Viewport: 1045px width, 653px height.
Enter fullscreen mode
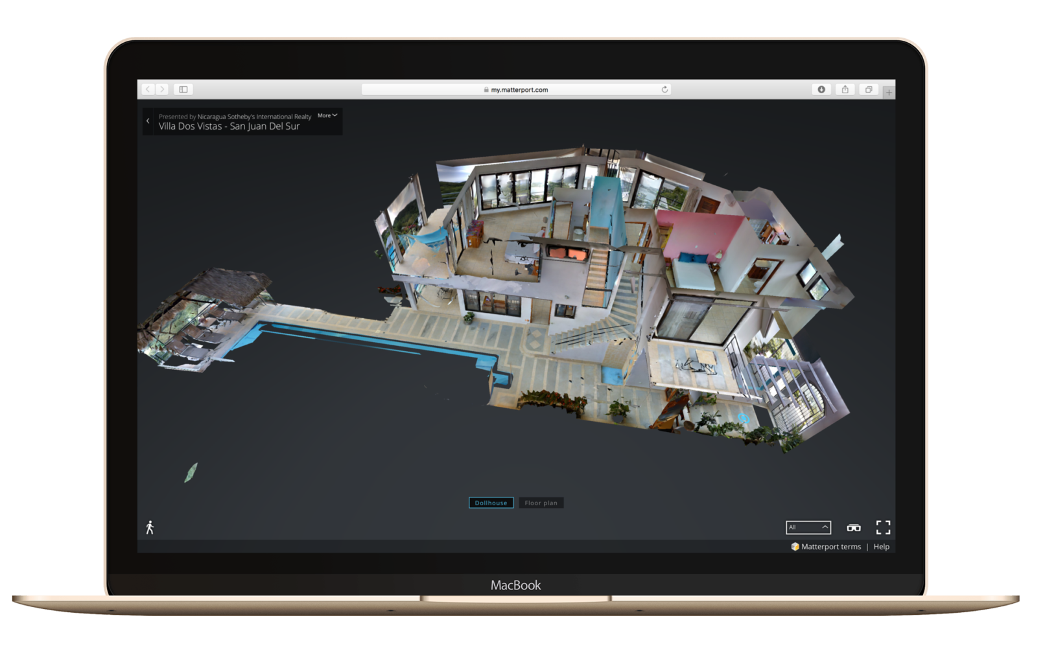[883, 527]
